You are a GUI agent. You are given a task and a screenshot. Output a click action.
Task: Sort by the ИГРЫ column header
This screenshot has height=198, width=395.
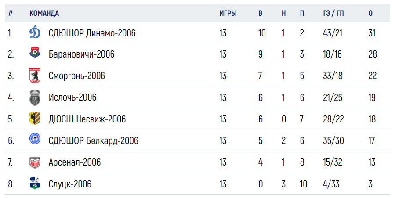pos(228,13)
